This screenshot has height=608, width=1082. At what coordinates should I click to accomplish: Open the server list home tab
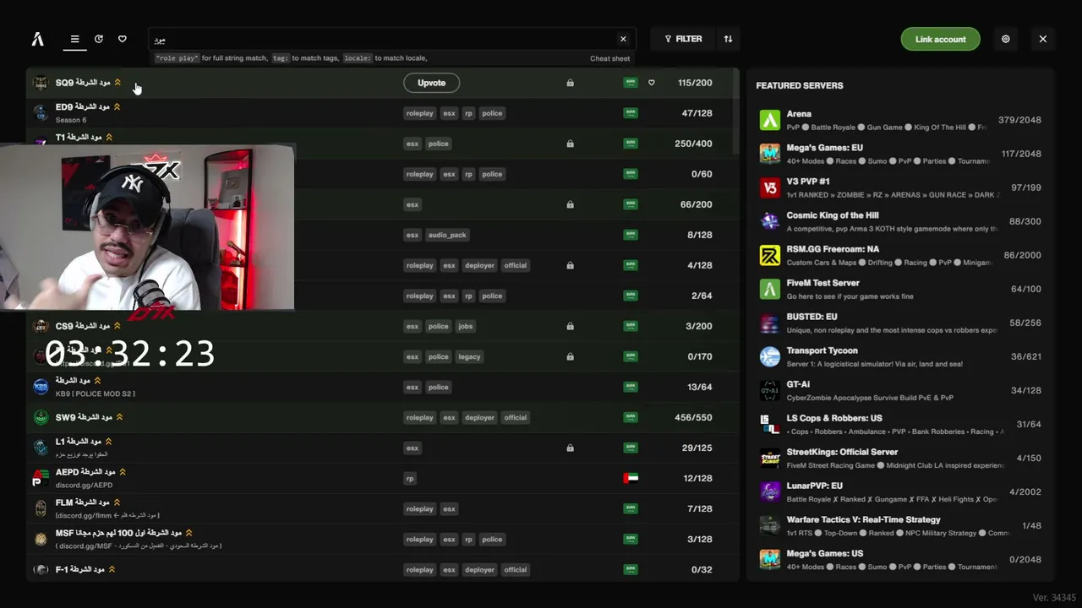pyautogui.click(x=74, y=39)
